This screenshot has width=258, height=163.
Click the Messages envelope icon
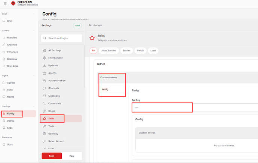pos(44,96)
